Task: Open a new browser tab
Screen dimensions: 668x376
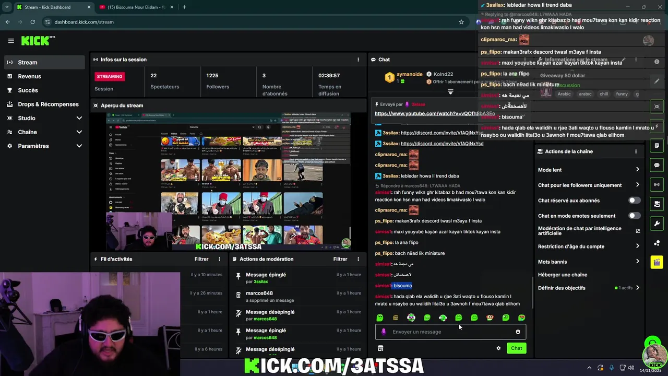Action: (x=184, y=7)
